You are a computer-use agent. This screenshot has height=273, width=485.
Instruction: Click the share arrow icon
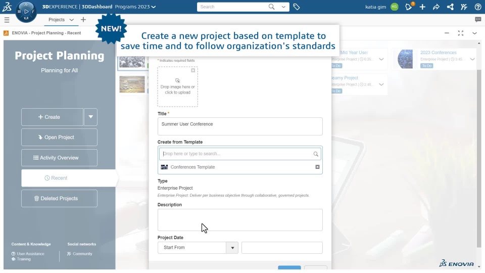(x=436, y=7)
